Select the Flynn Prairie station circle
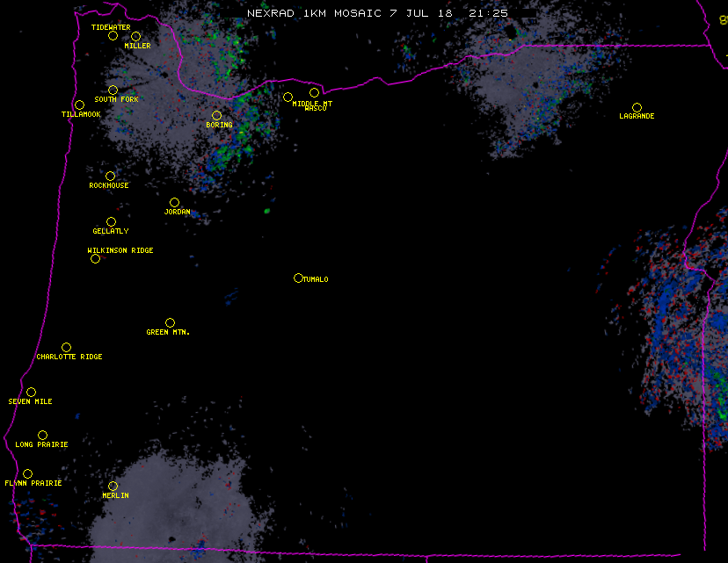The height and width of the screenshot is (563, 728). 27,473
